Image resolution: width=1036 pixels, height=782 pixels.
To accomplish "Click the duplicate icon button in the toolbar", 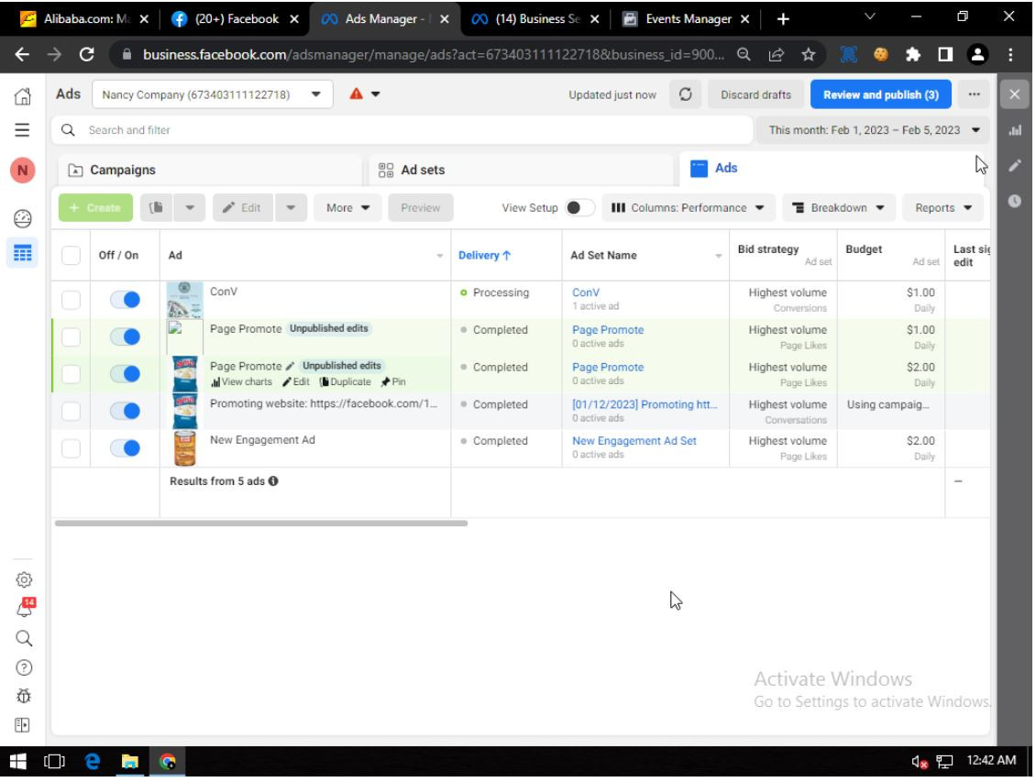I will pyautogui.click(x=157, y=209).
